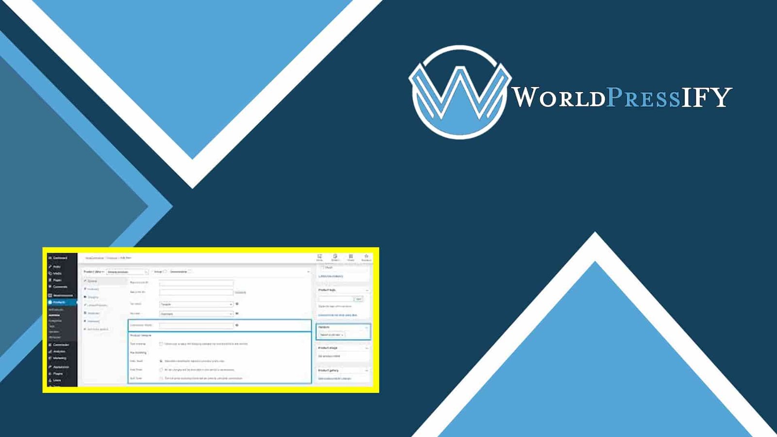Click the WorldPressIFY circular W logo
The height and width of the screenshot is (437, 777).
click(459, 92)
